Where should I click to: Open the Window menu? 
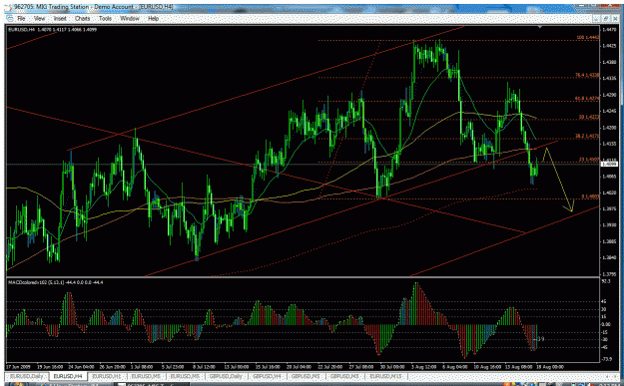pyautogui.click(x=130, y=19)
